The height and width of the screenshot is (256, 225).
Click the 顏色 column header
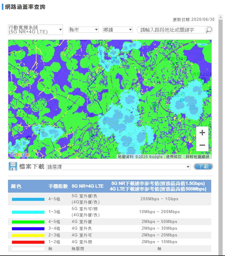pyautogui.click(x=16, y=186)
